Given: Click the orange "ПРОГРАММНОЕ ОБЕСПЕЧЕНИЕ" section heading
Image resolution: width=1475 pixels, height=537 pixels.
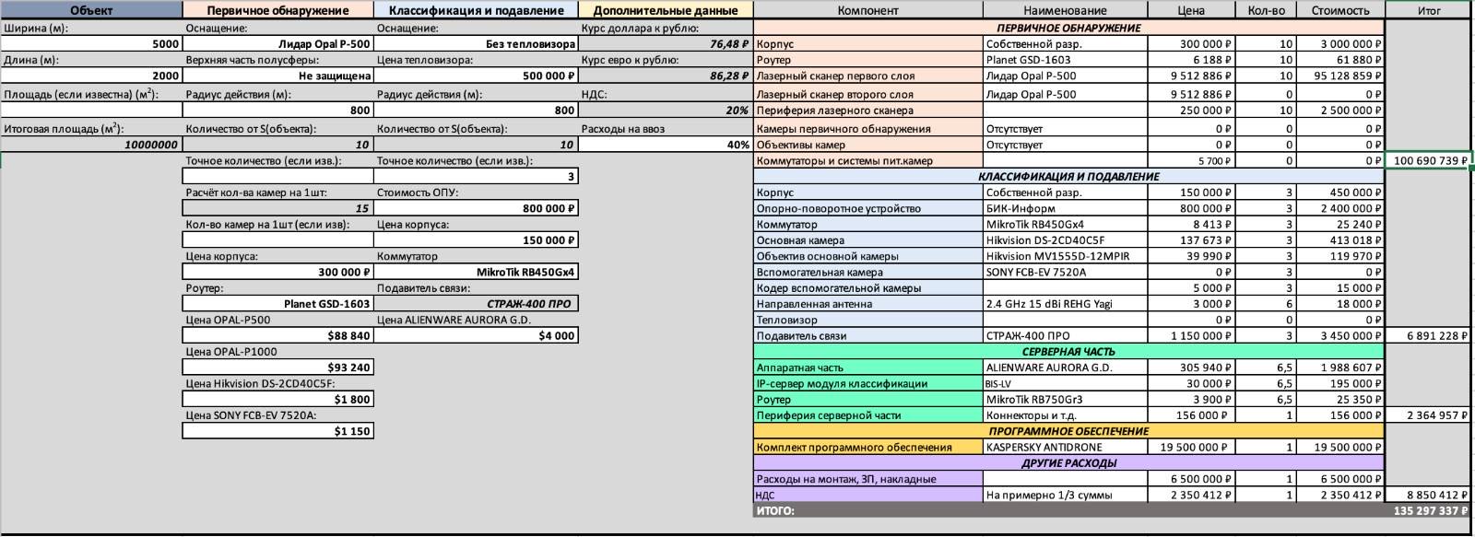Looking at the screenshot, I should 1068,431.
